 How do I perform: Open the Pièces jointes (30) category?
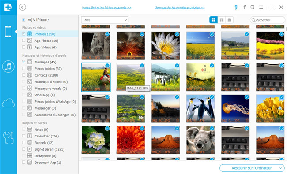[48, 69]
